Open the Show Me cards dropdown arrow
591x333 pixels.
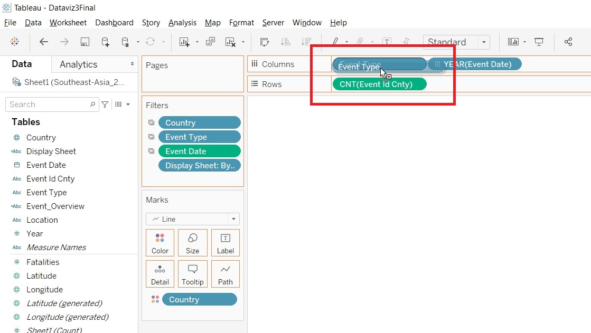click(524, 42)
